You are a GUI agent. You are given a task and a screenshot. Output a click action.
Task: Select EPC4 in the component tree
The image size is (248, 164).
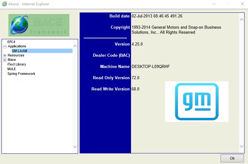(x=11, y=41)
